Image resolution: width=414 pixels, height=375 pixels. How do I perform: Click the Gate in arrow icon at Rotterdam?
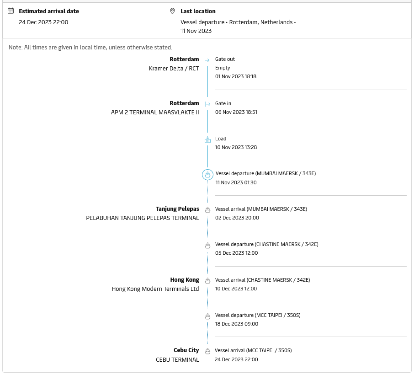coord(207,104)
